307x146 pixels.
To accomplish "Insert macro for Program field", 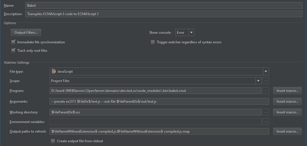I will coord(287,91).
